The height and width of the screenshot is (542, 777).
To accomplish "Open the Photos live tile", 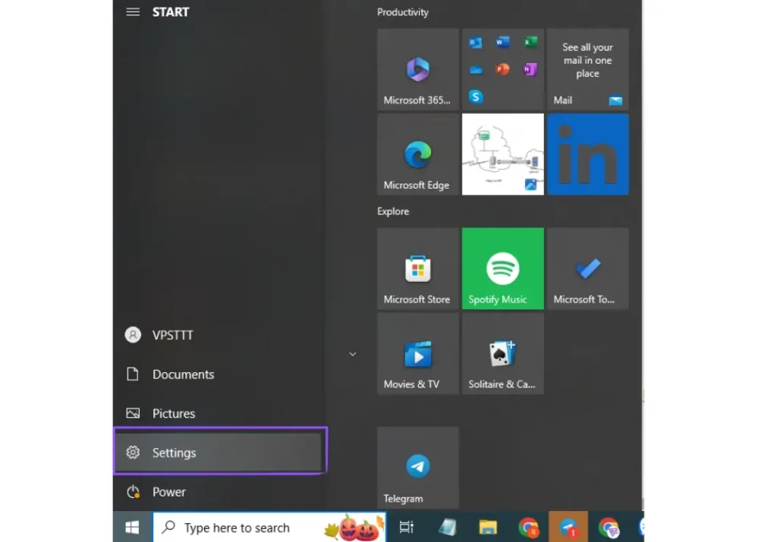I will pos(502,154).
